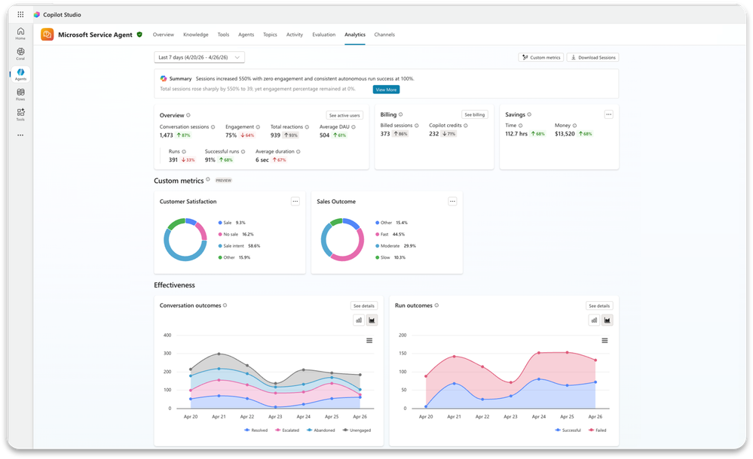Open the Knowledge tab
Image resolution: width=753 pixels, height=459 pixels.
[196, 35]
